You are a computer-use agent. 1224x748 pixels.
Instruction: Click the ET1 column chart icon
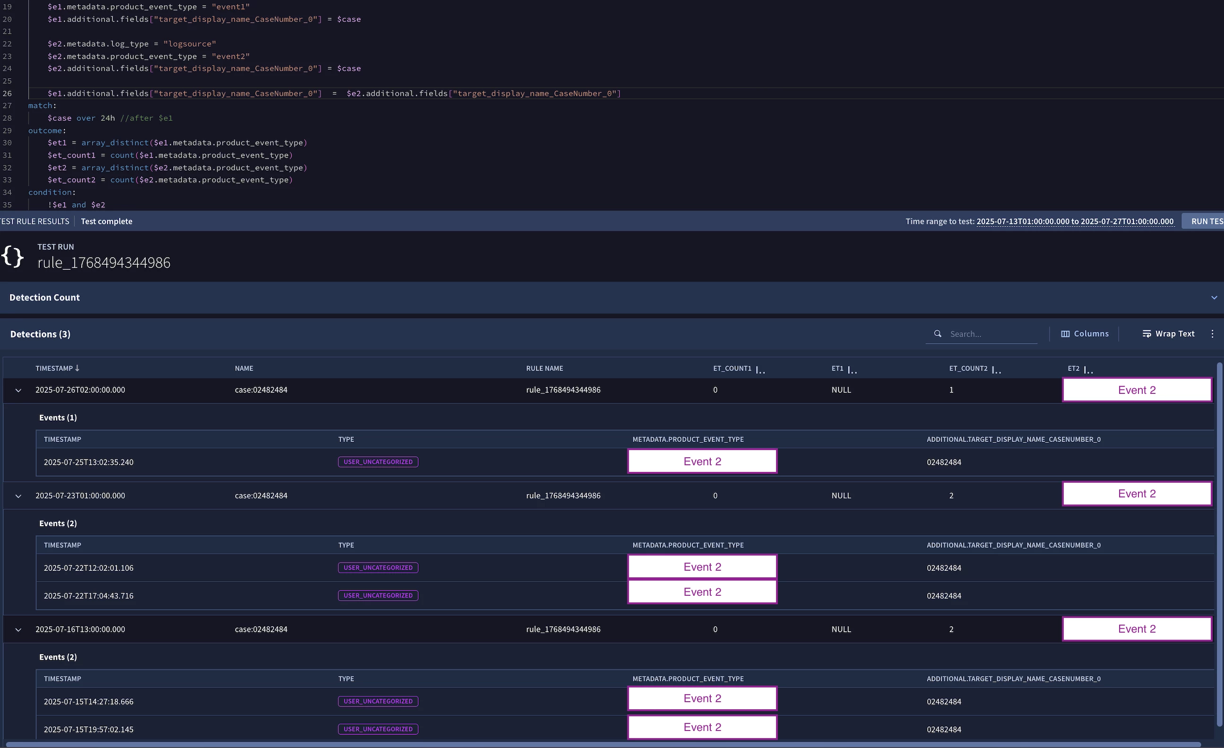(x=852, y=369)
